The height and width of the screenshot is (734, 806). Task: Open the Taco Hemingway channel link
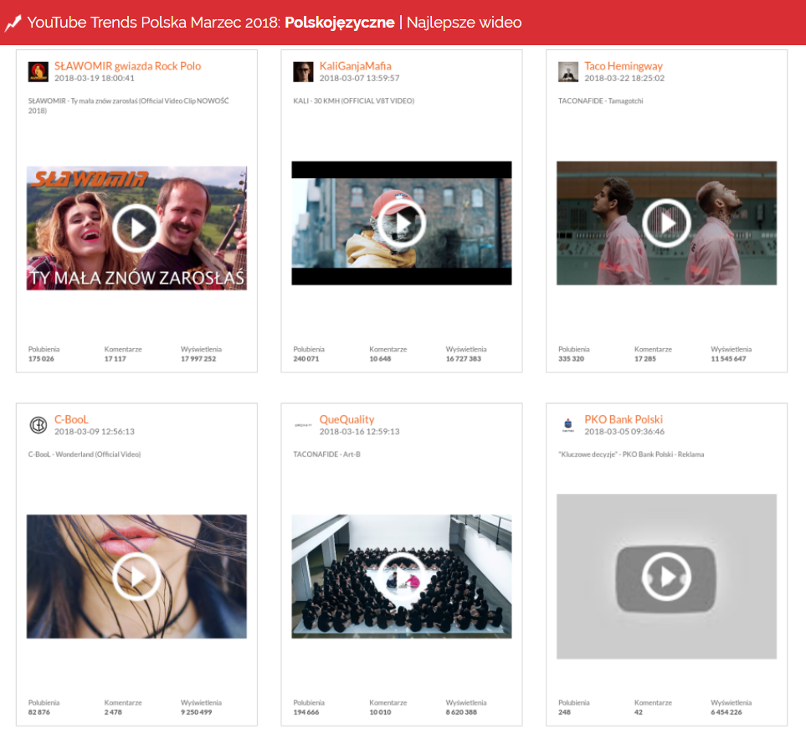(623, 66)
